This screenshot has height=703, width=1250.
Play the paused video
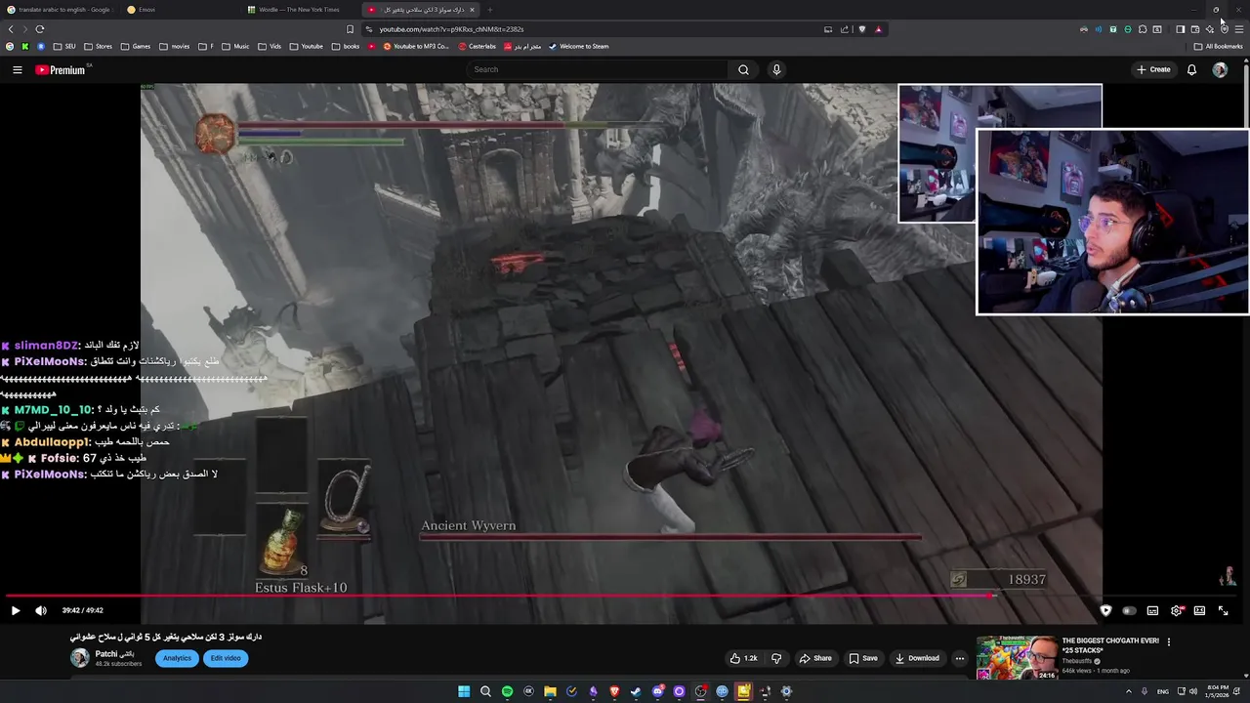point(16,610)
